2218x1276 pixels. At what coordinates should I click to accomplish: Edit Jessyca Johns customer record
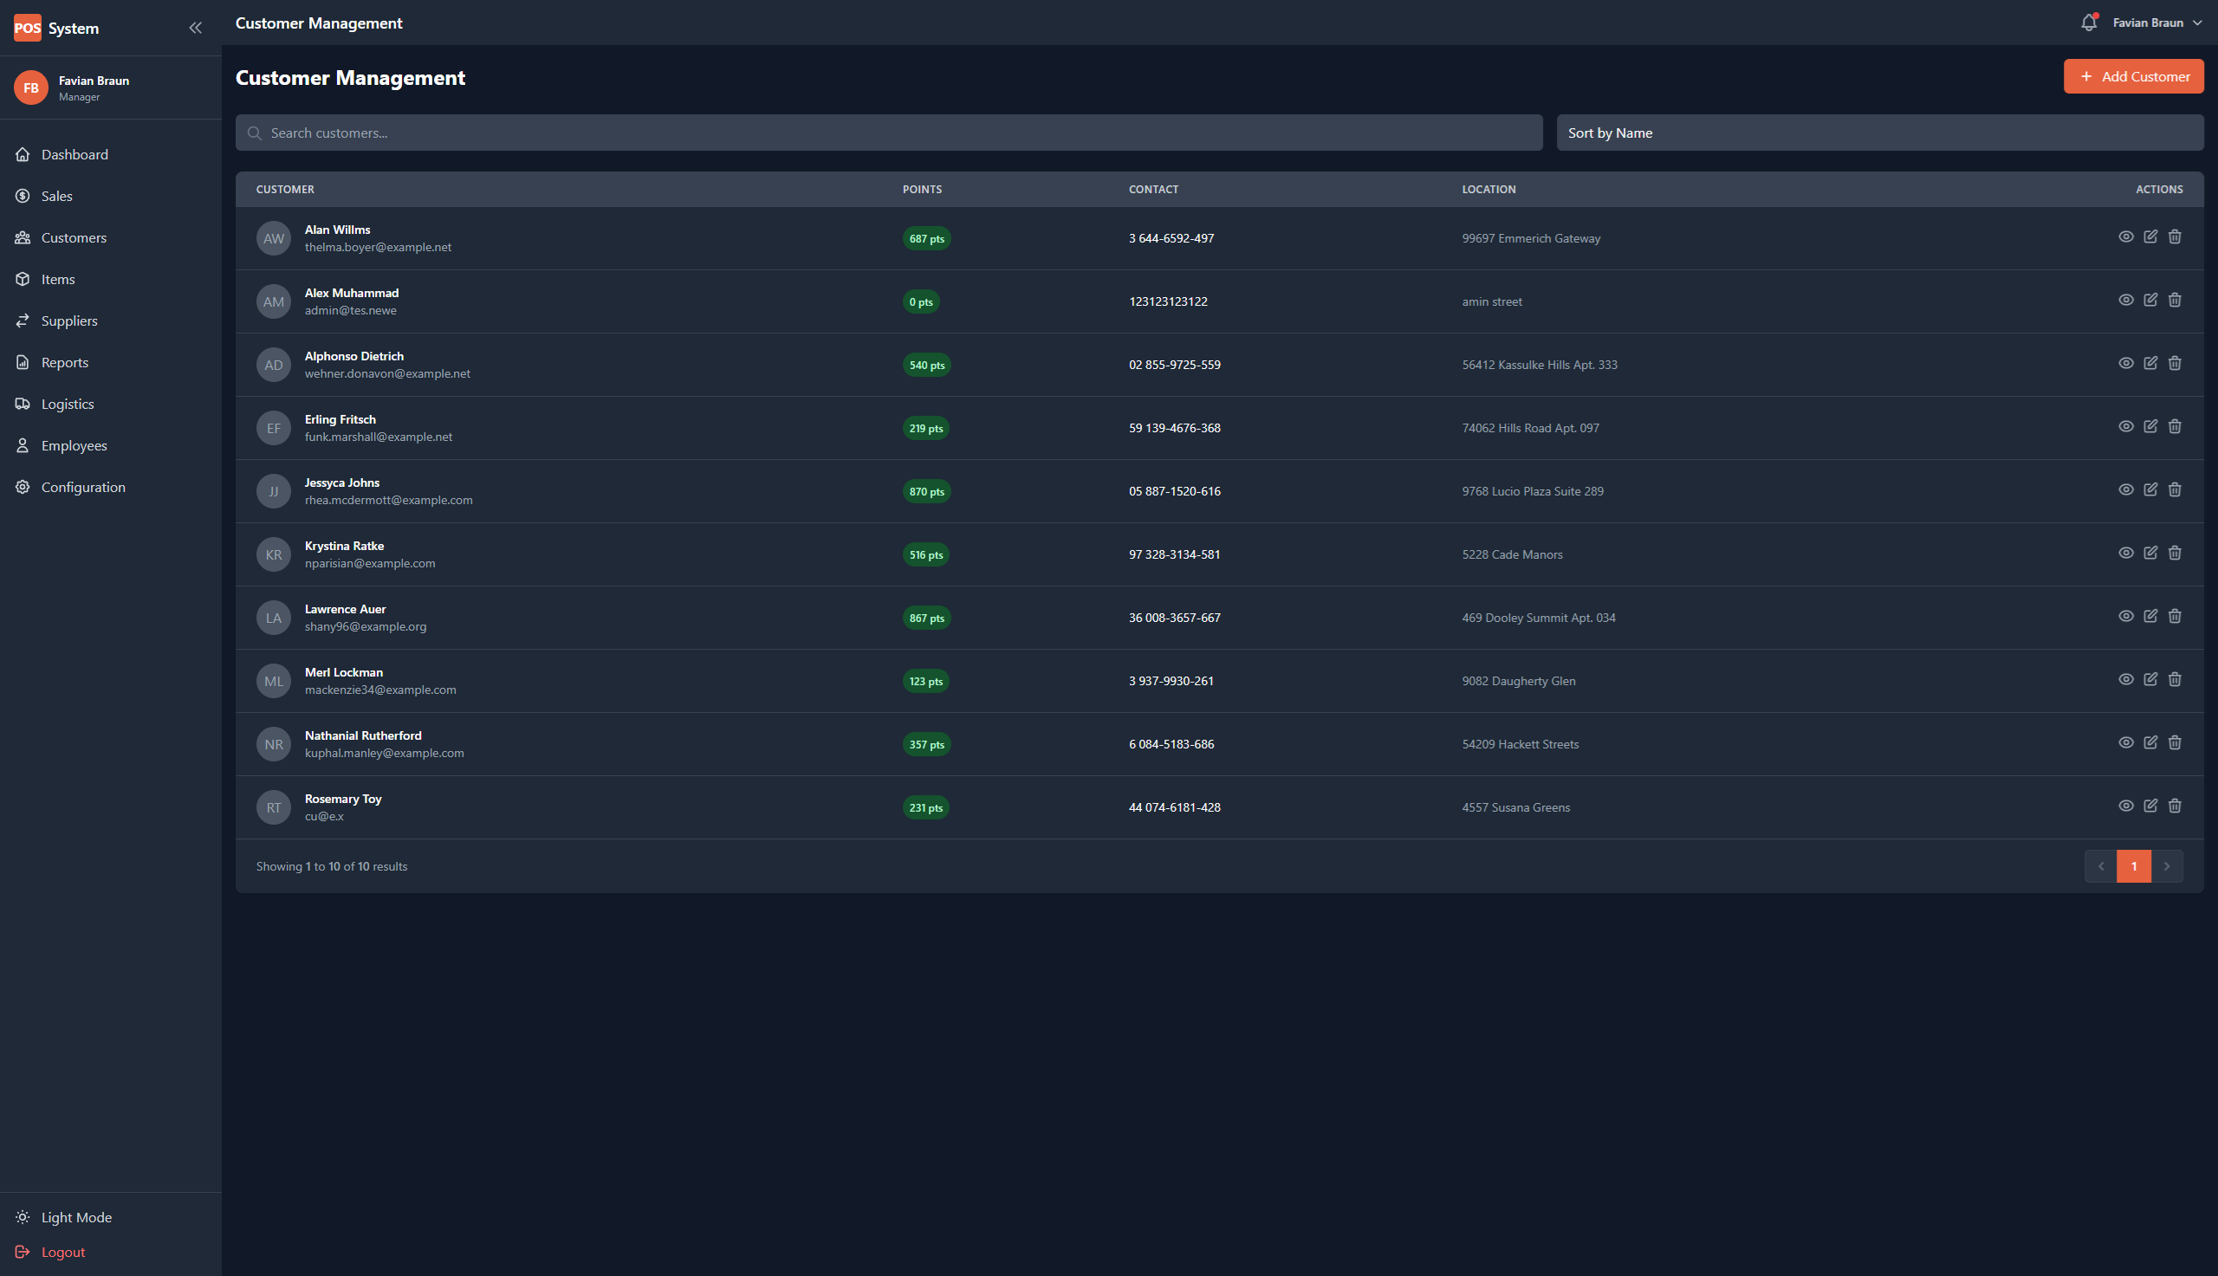pyautogui.click(x=2150, y=489)
